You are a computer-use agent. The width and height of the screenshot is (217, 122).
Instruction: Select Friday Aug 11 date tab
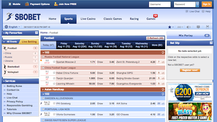click(64, 45)
